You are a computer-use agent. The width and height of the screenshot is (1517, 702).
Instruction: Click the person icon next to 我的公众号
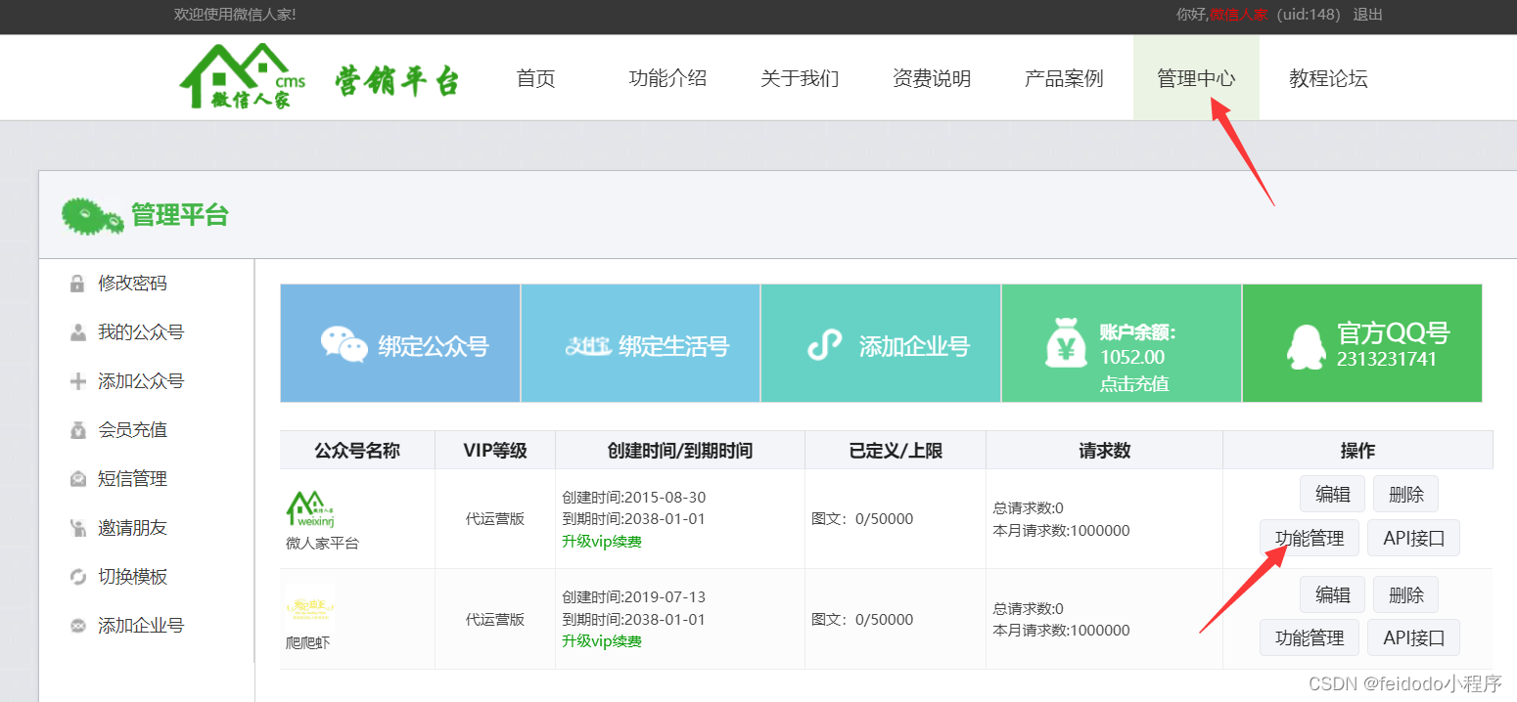78,332
